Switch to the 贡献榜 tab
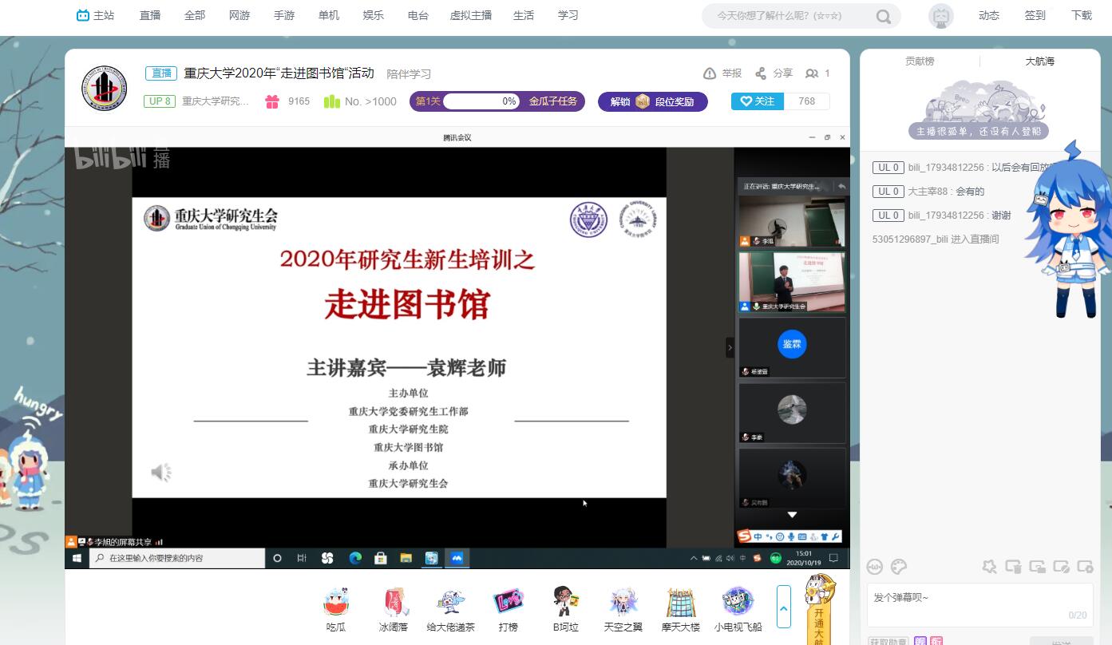1112x645 pixels. (x=920, y=61)
